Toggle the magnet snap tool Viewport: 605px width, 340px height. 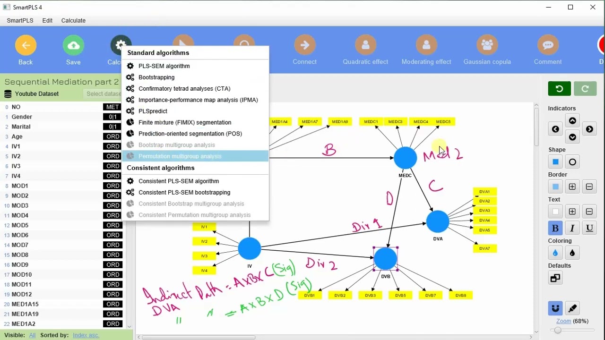click(x=555, y=308)
